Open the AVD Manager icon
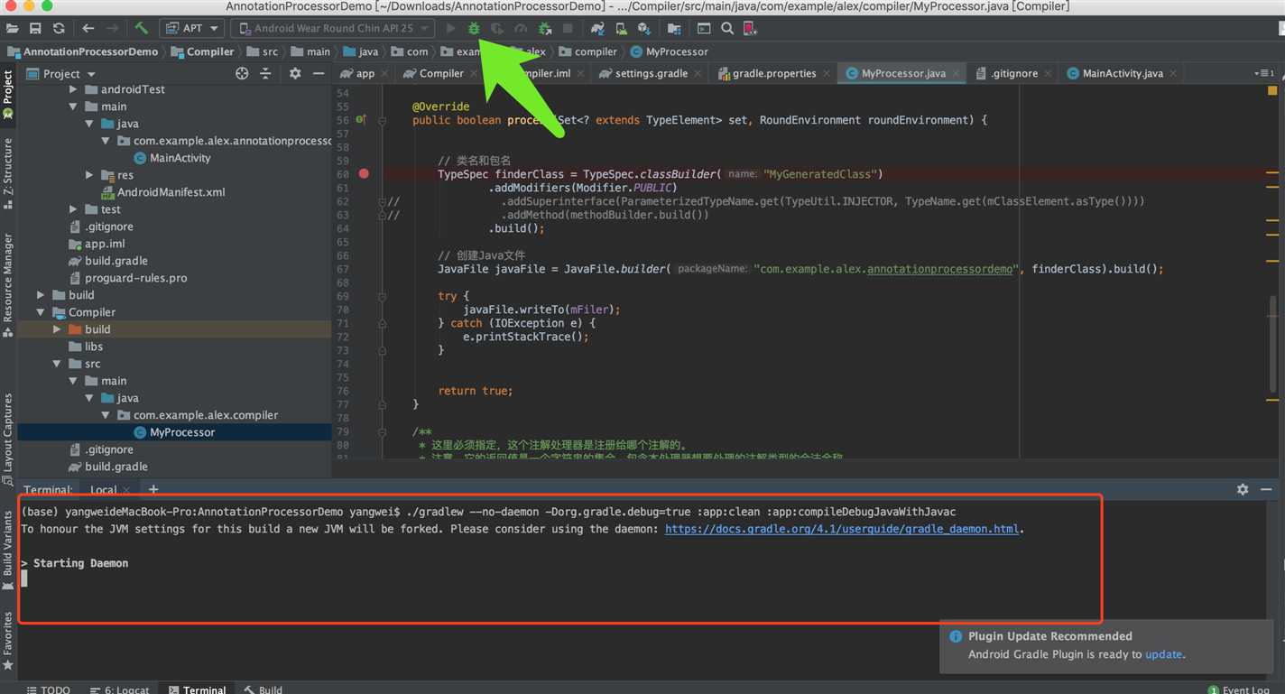The width and height of the screenshot is (1285, 694). click(x=621, y=29)
